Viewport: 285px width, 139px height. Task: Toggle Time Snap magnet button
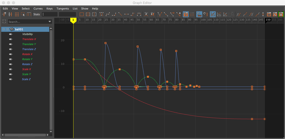199,14
